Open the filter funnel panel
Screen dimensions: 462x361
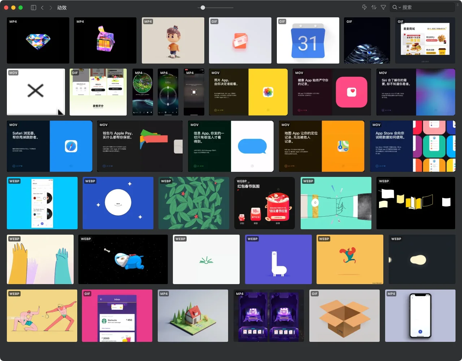pyautogui.click(x=383, y=7)
